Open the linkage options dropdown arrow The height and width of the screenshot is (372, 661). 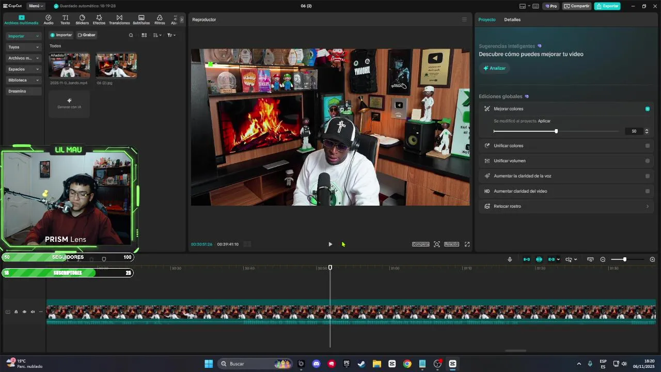[558, 259]
